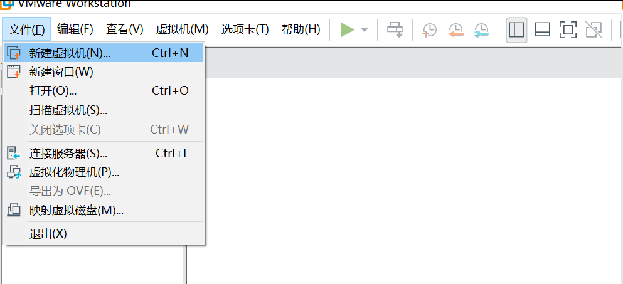623x284 pixels.
Task: Open the 查看(V) menu
Action: (x=124, y=29)
